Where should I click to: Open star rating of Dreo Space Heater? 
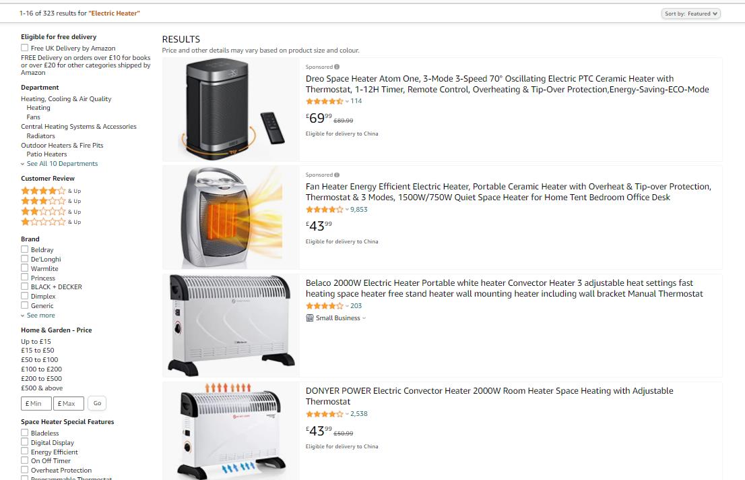324,101
